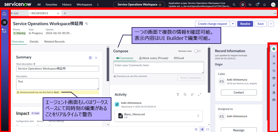
Task: Open the header notifications bell
Action: point(264,5)
